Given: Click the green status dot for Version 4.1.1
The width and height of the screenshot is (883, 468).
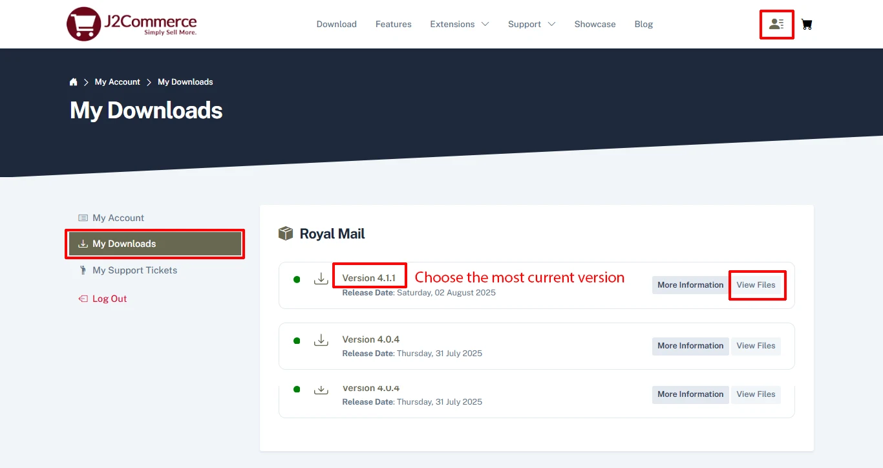Looking at the screenshot, I should (297, 279).
